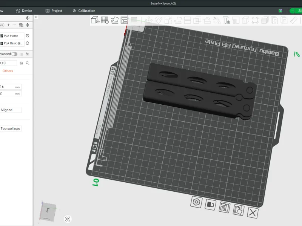Image resolution: width=302 pixels, height=226 pixels.
Task: Select the Lay on face tool
Action: coord(178,20)
